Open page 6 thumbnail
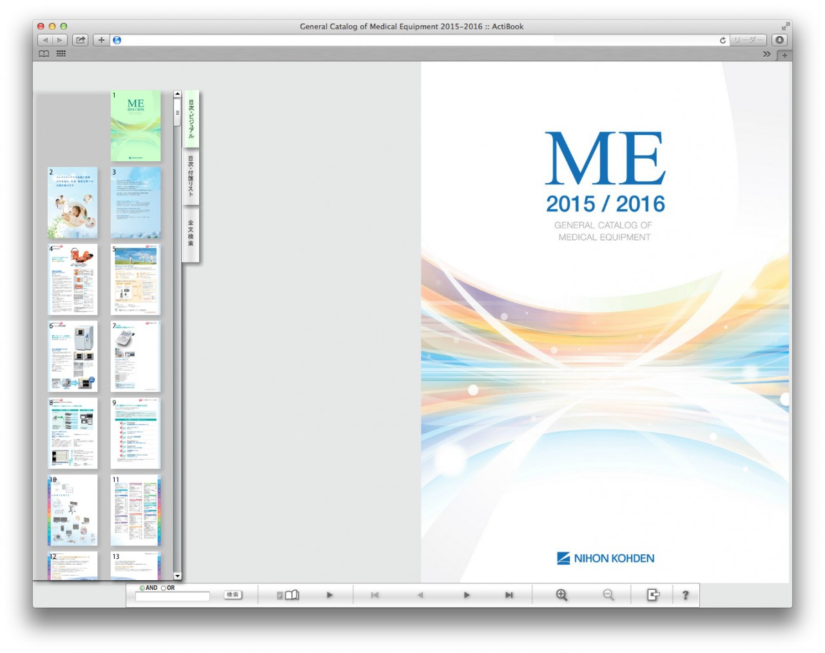 [x=73, y=356]
